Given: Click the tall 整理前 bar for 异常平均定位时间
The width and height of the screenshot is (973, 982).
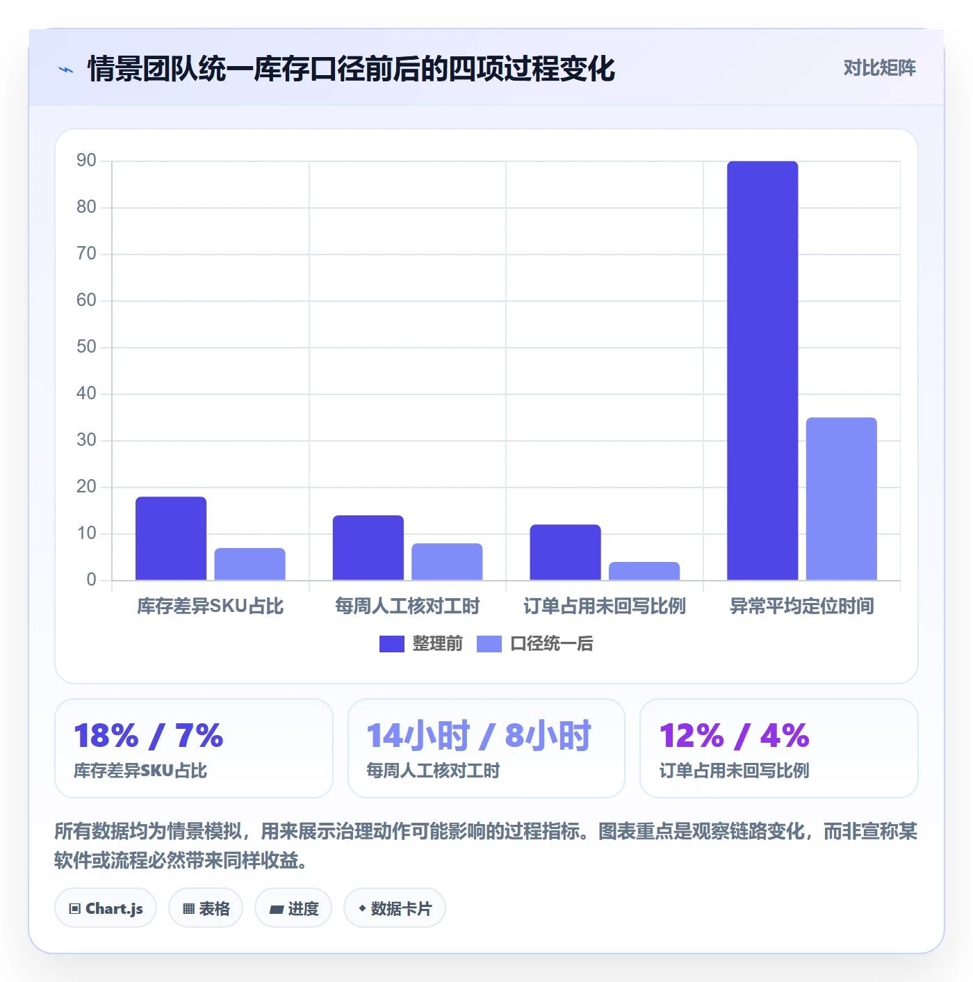Looking at the screenshot, I should (x=762, y=371).
